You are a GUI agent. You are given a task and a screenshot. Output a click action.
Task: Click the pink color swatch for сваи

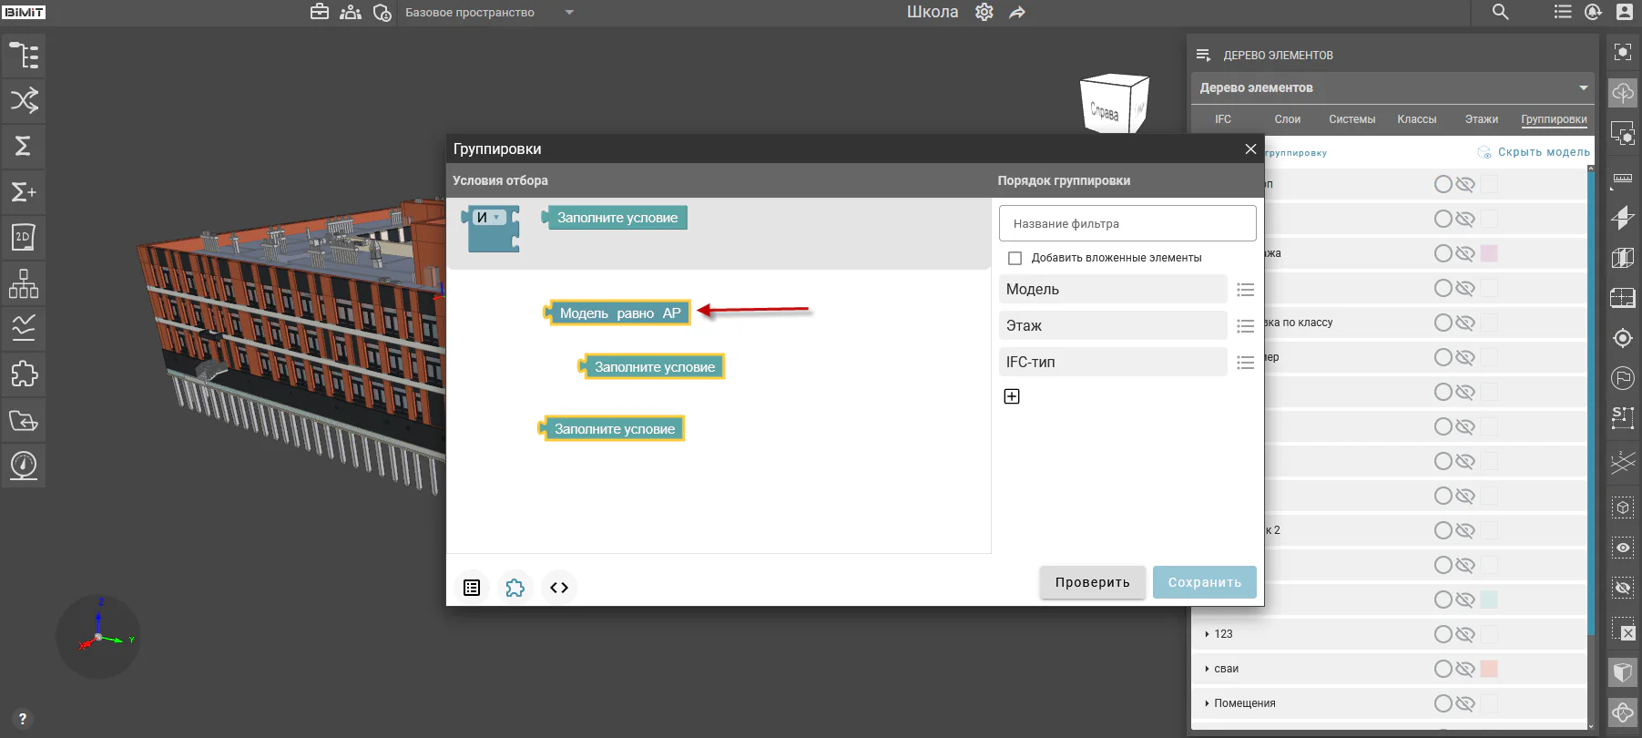click(x=1489, y=669)
